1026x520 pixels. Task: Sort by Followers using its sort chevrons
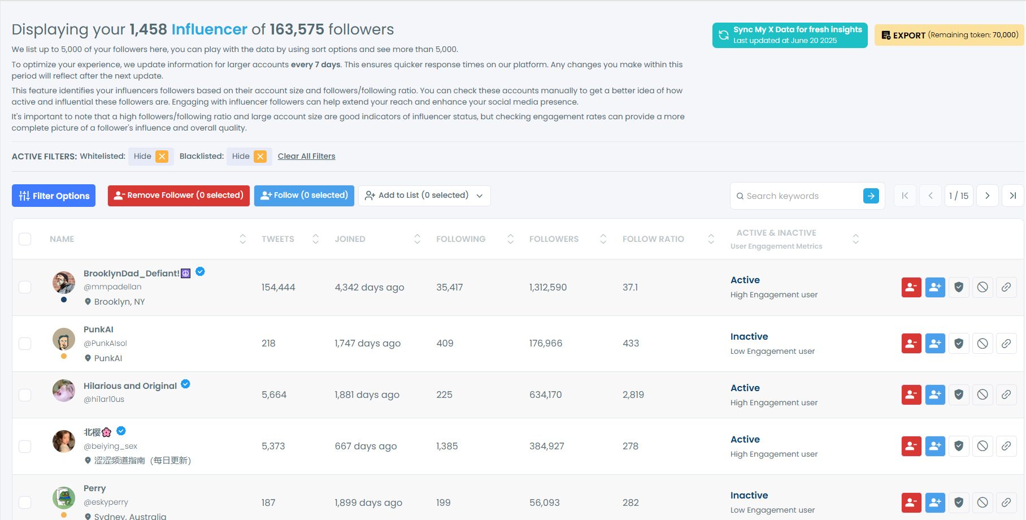[603, 239]
